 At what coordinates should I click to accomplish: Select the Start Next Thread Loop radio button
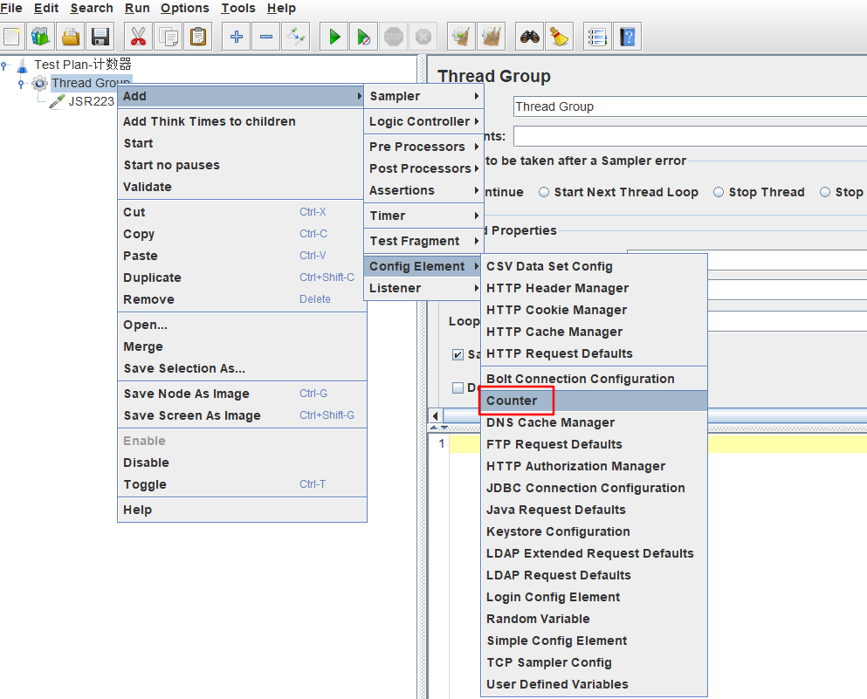click(x=544, y=192)
